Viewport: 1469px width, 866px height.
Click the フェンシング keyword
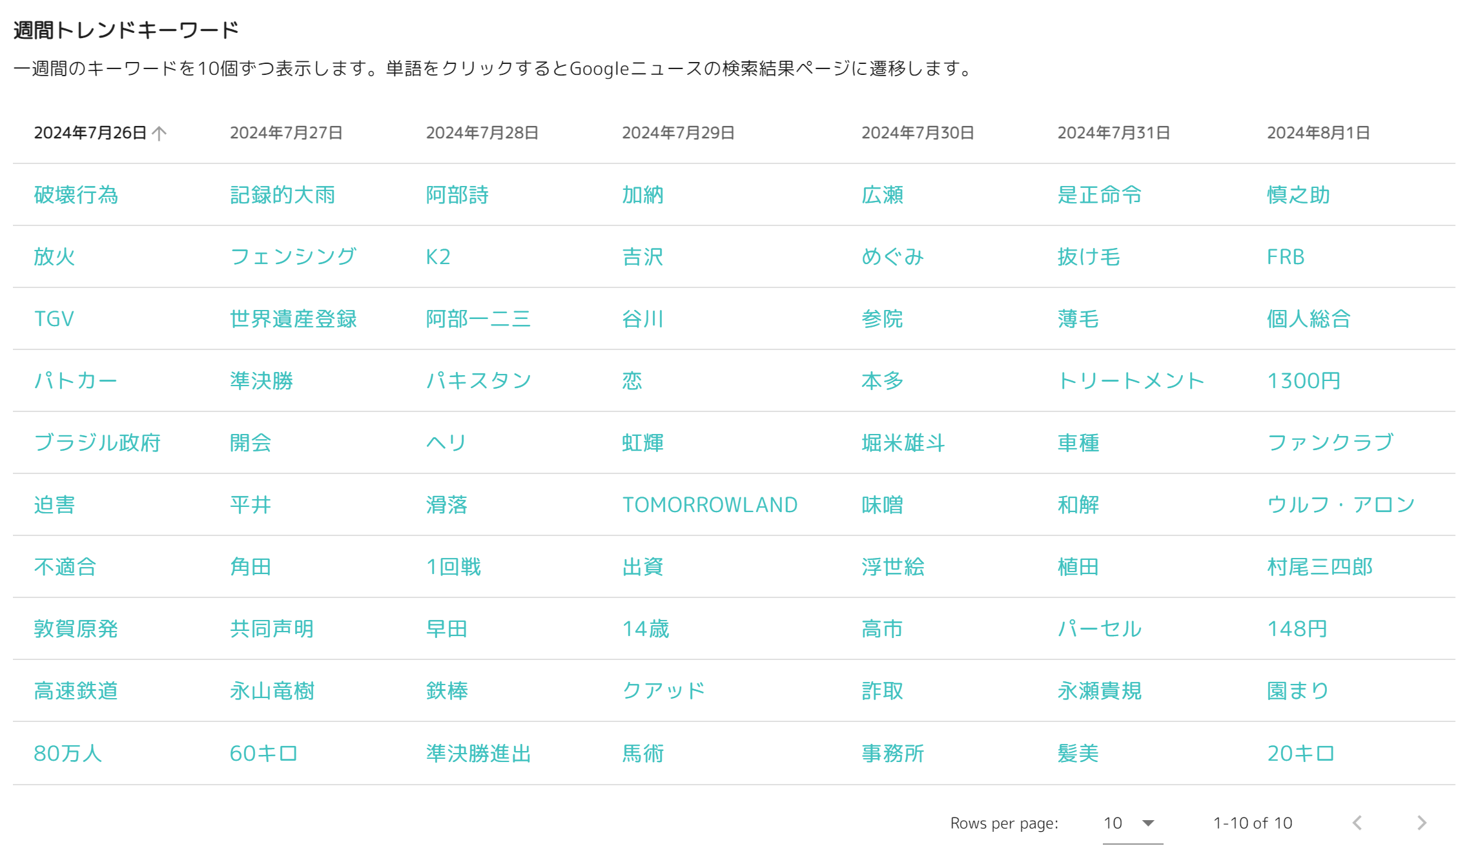[x=293, y=257]
